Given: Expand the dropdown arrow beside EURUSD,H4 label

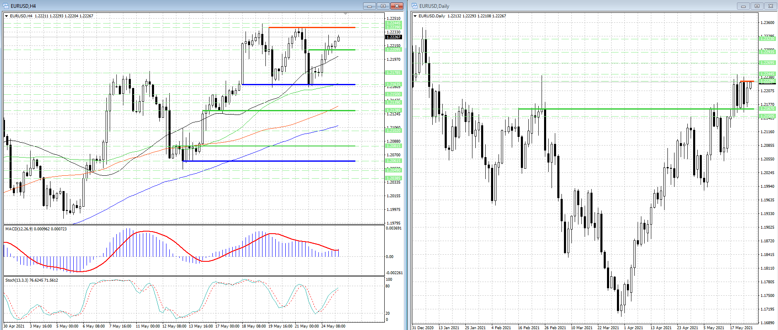Looking at the screenshot, I should coord(6,16).
